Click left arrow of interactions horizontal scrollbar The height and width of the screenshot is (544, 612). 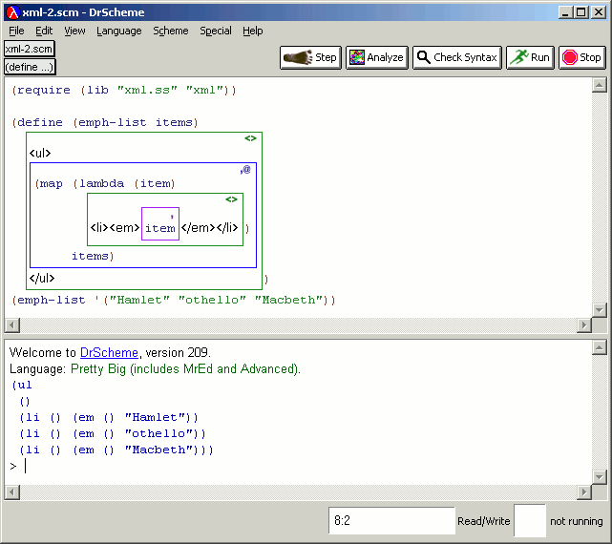[x=12, y=492]
